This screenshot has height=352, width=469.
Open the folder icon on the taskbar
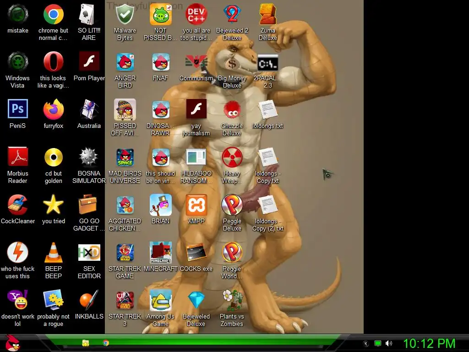86,343
